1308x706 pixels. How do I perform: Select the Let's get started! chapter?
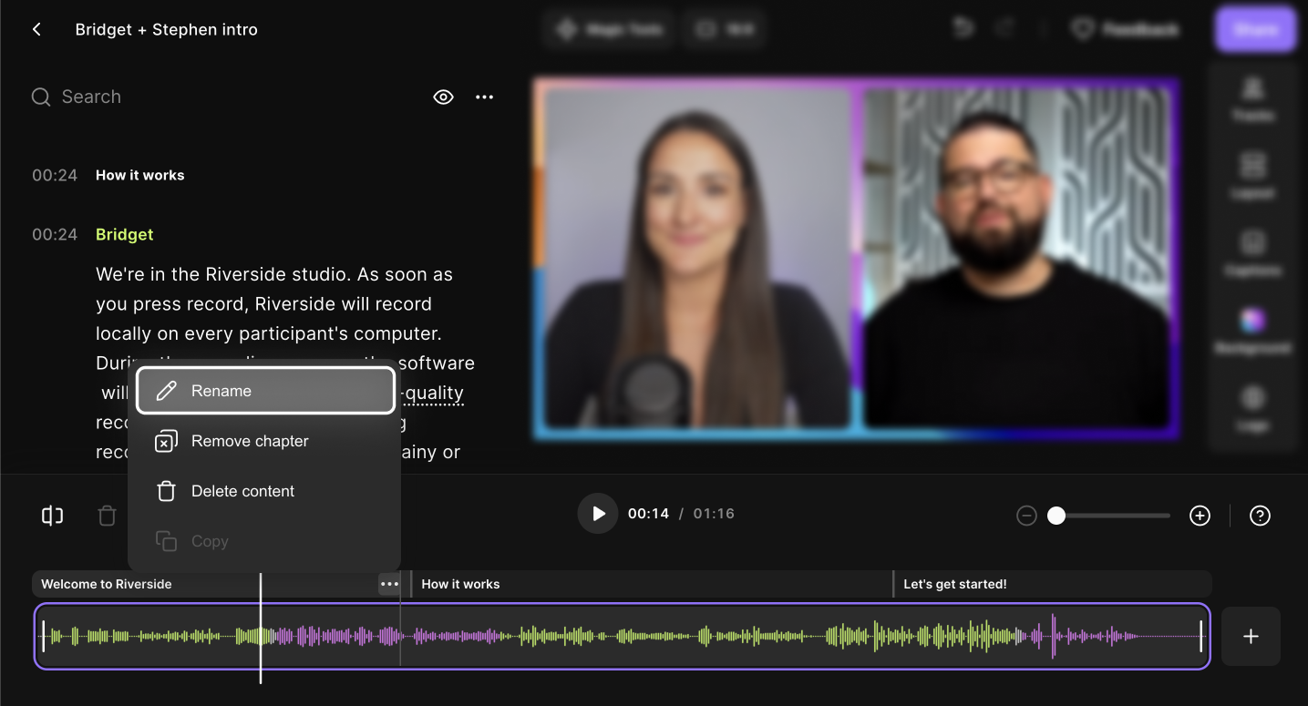[x=955, y=584]
